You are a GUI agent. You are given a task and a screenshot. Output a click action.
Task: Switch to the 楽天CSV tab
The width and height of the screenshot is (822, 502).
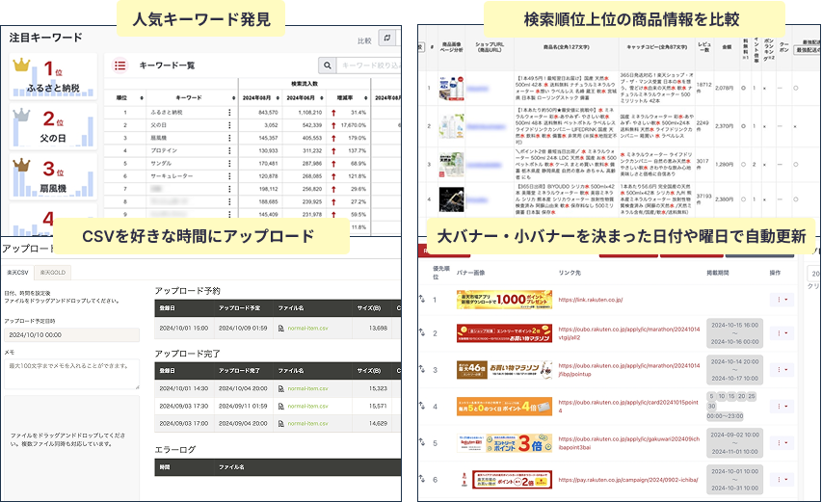pos(17,273)
